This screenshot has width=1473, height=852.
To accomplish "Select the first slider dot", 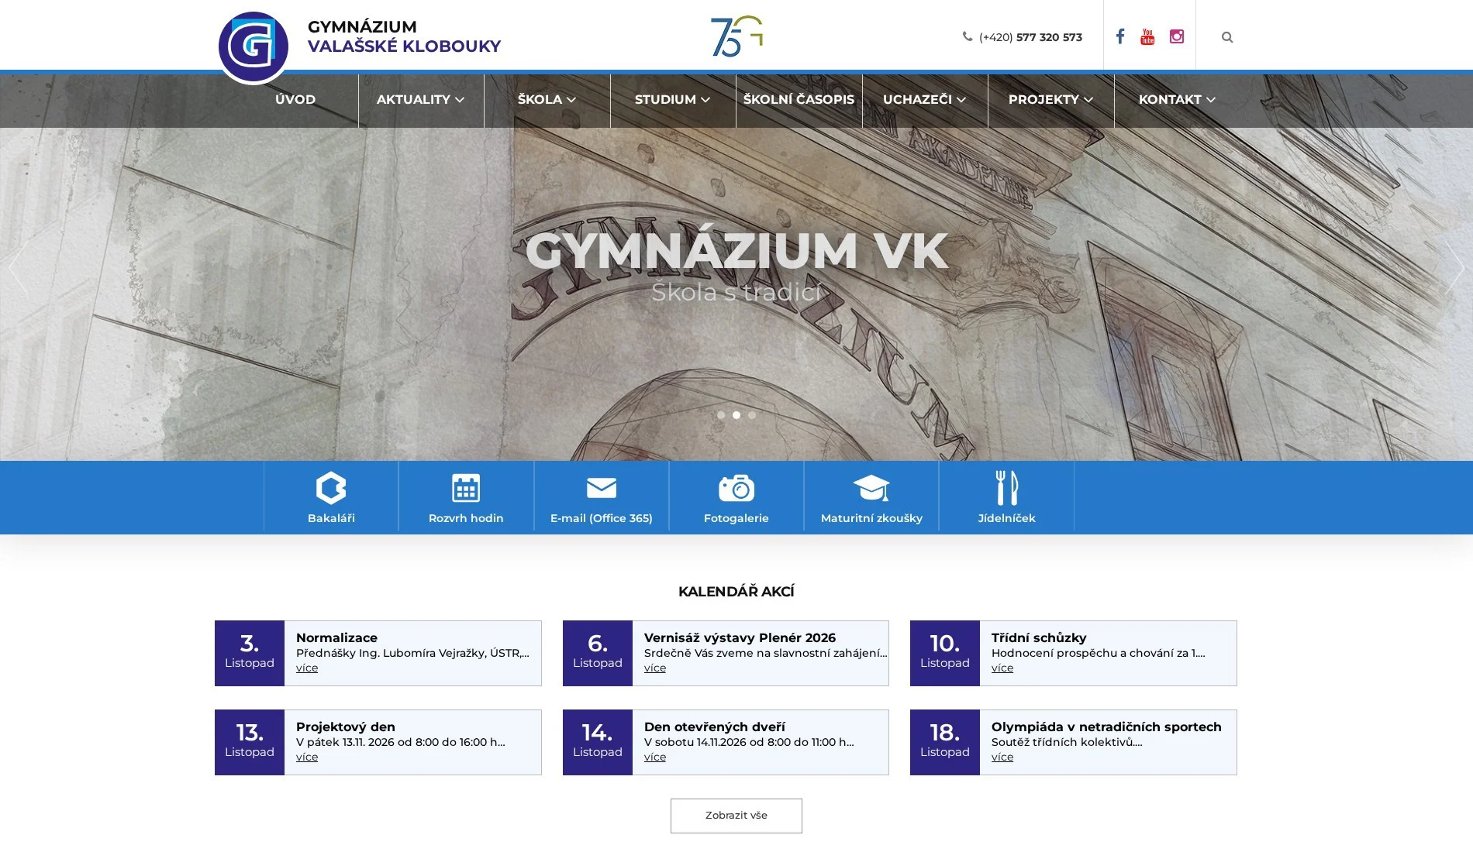I will point(721,415).
